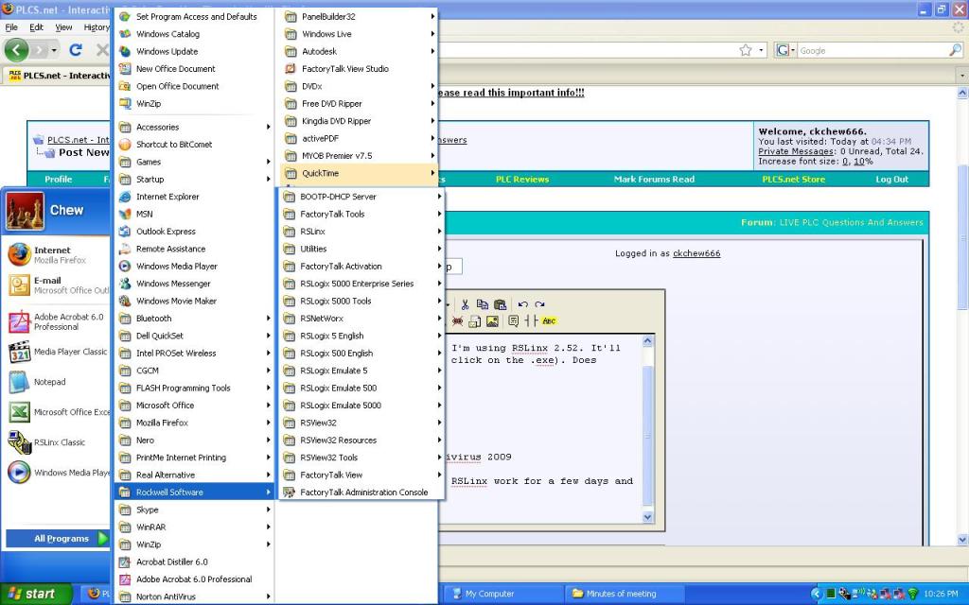Click the copy icon in editor toolbar
This screenshot has width=969, height=605.
(482, 304)
